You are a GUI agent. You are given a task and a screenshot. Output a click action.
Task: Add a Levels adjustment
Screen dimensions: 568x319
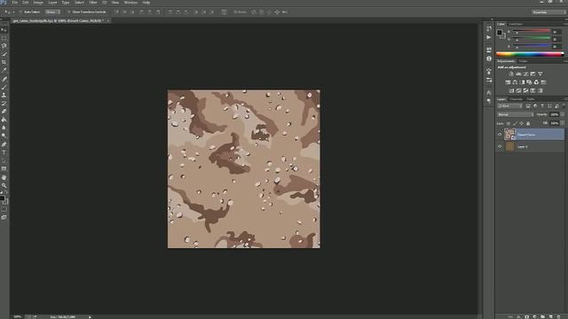(518, 74)
